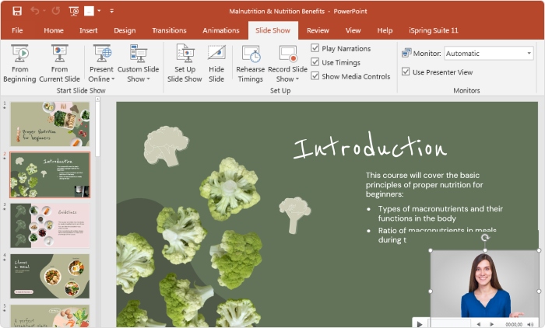Image resolution: width=545 pixels, height=328 pixels.
Task: Open the File menu
Action: click(x=17, y=30)
